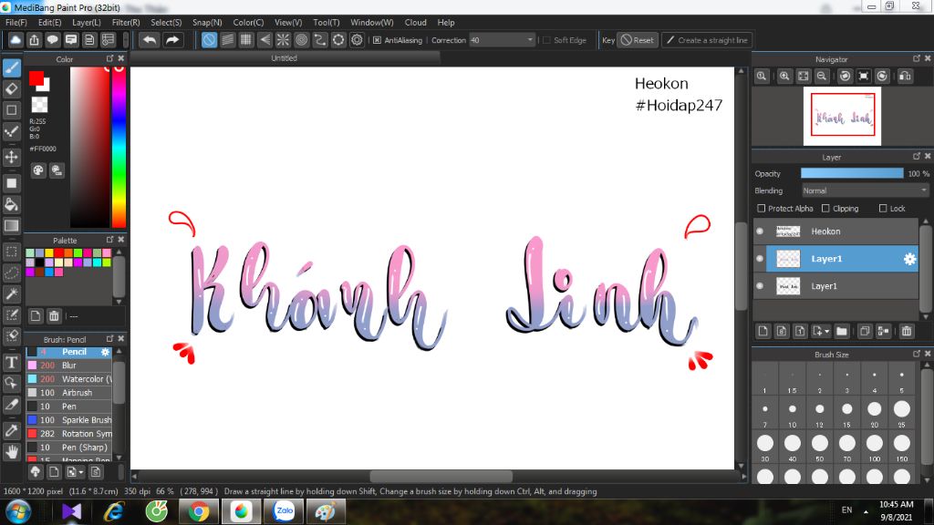Choose the Watercolor brush
The width and height of the screenshot is (934, 525).
pos(69,379)
